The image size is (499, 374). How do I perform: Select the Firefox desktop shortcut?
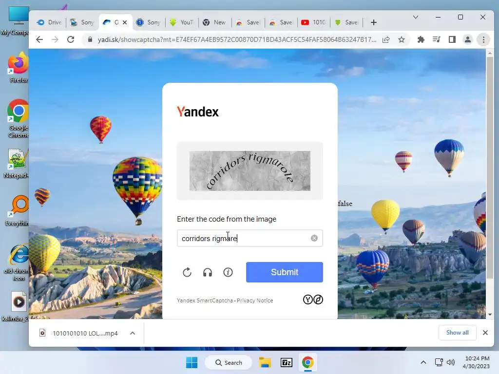[18, 67]
